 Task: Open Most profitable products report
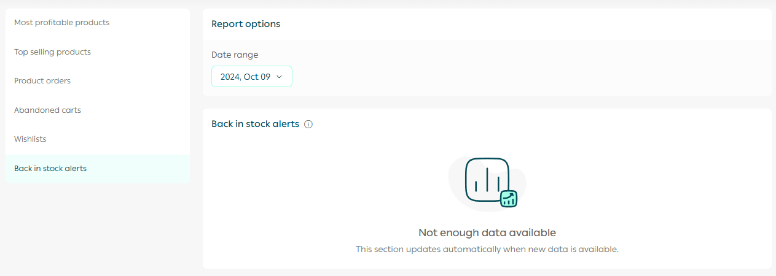tap(61, 23)
